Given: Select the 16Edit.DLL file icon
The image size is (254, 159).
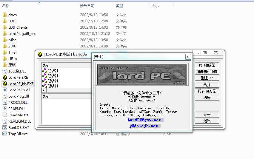Looking at the screenshot, I should point(5,71).
